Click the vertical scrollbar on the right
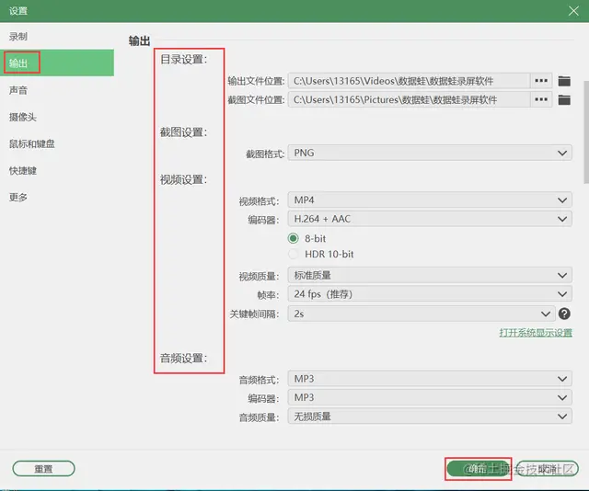Viewport: 589px width, 491px height. pyautogui.click(x=586, y=131)
